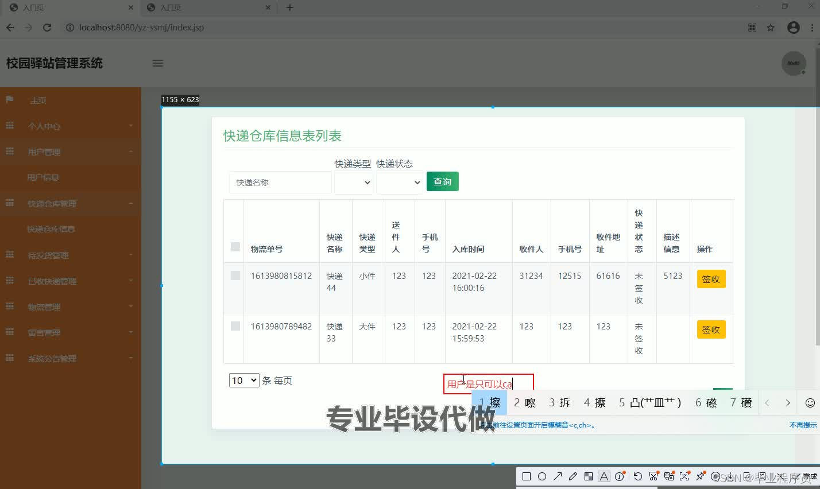Screen dimensions: 820x489
Task: Click the user avatar in header
Action: (x=794, y=63)
